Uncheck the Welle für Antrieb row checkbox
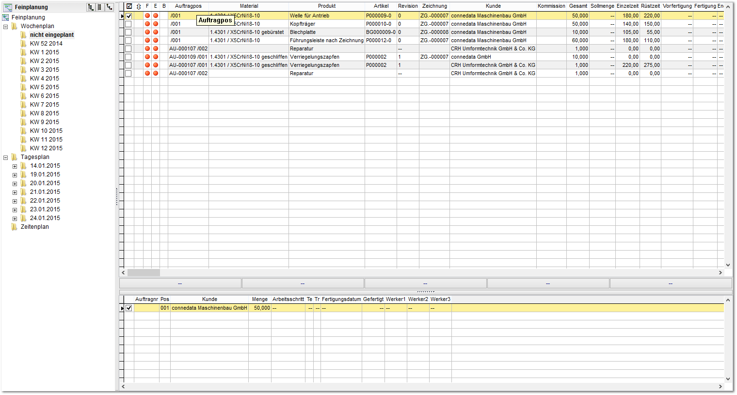This screenshot has height=395, width=737. 128,16
